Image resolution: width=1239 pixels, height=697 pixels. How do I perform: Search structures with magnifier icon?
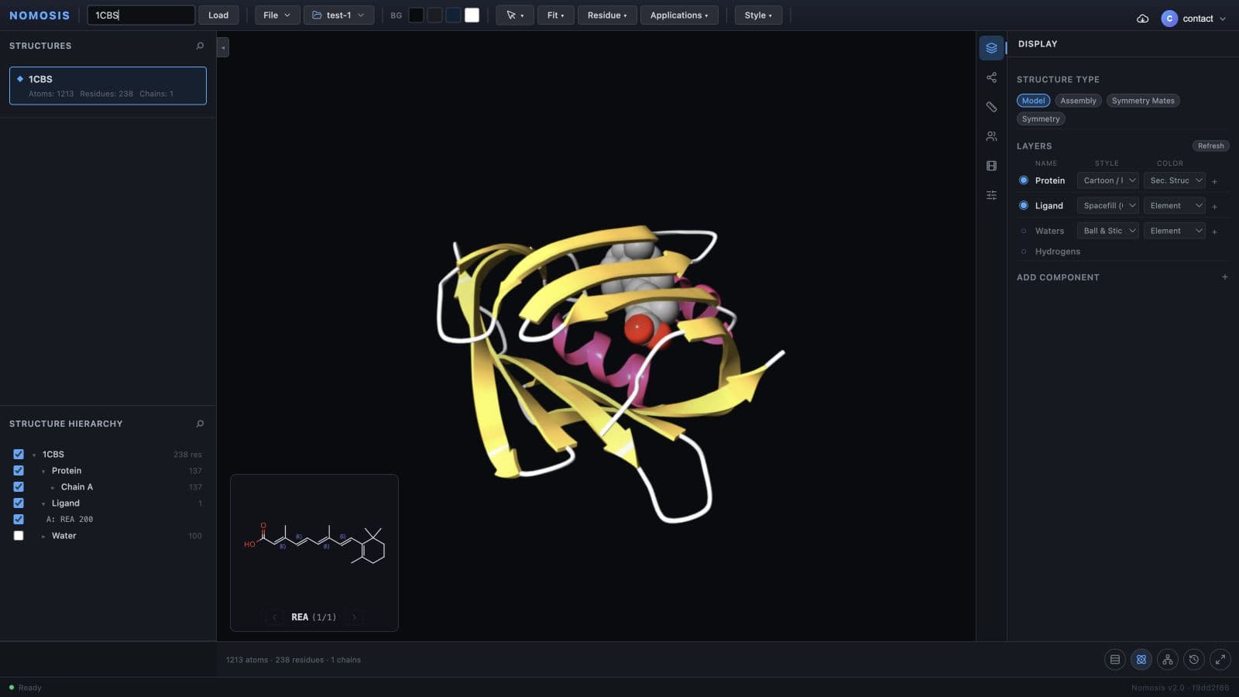200,46
